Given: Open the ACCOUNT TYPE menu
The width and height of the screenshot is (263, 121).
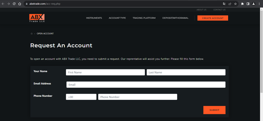Looking at the screenshot, I should 117,18.
